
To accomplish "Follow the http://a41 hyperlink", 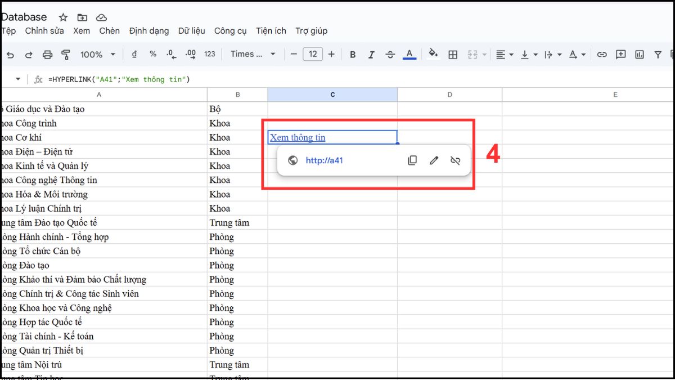I will tap(324, 160).
